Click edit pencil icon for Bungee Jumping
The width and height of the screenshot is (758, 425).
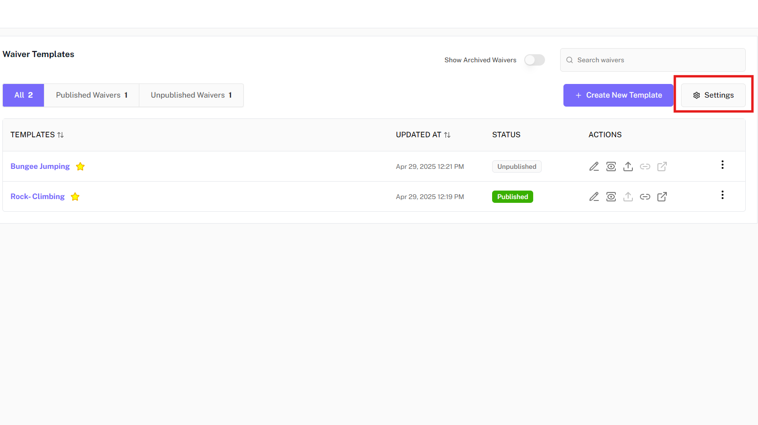click(x=594, y=167)
